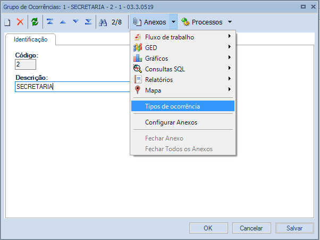The width and height of the screenshot is (320, 240).
Task: Click the Cancelar button
Action: 251,228
